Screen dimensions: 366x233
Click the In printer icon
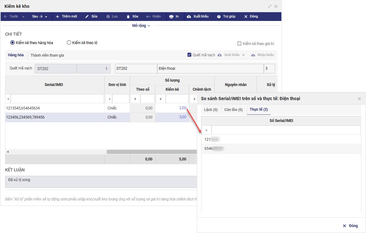pyautogui.click(x=171, y=17)
